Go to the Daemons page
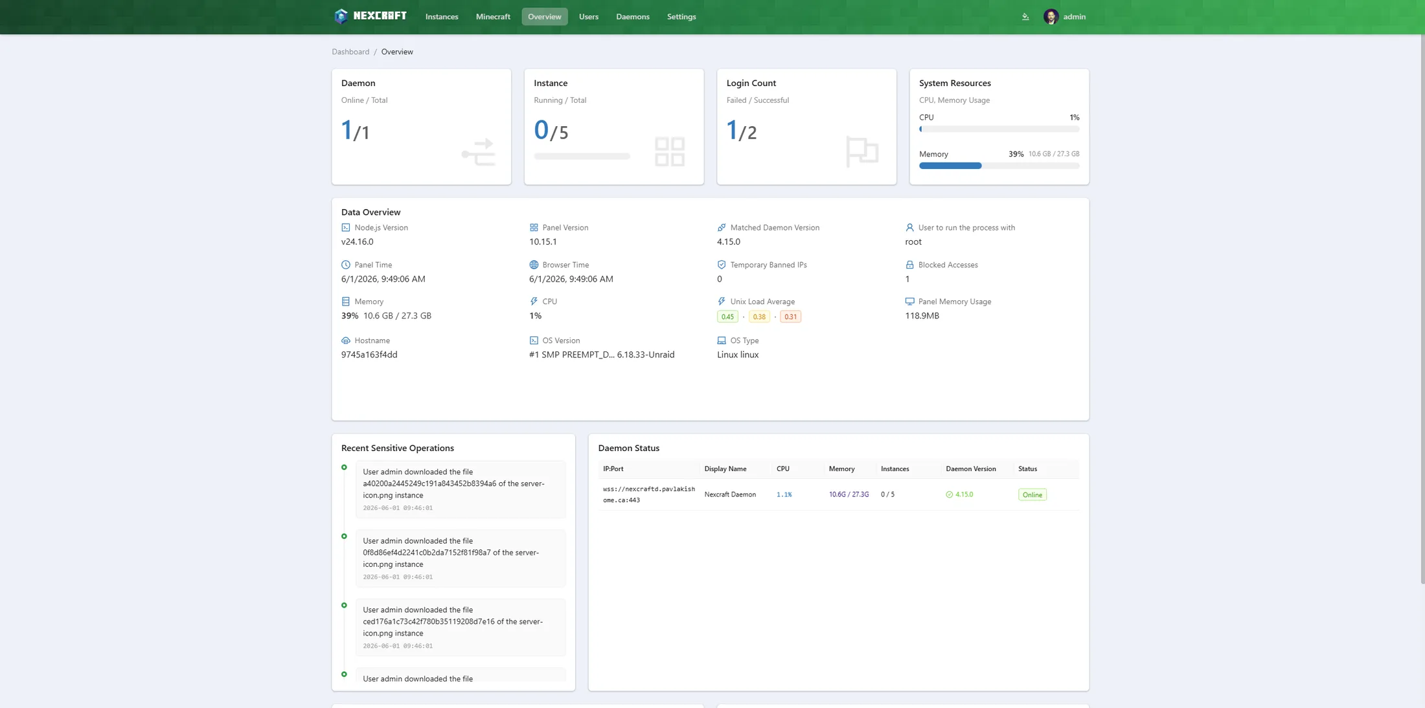Screen dimensions: 1425x708 [x=633, y=17]
